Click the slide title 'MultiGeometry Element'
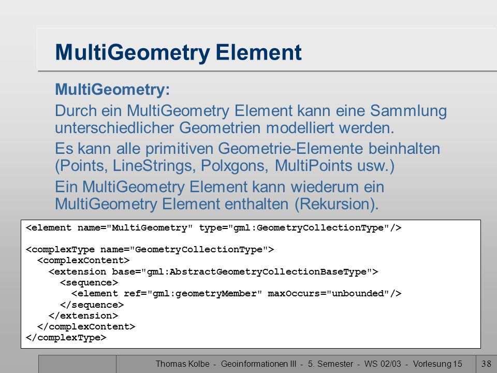The height and width of the screenshot is (373, 497). click(178, 53)
